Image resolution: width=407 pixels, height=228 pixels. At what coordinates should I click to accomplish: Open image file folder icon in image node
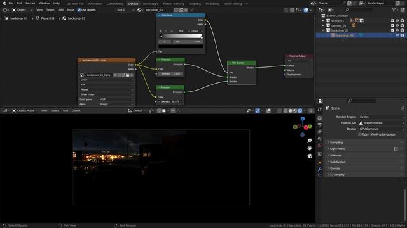[127, 75]
